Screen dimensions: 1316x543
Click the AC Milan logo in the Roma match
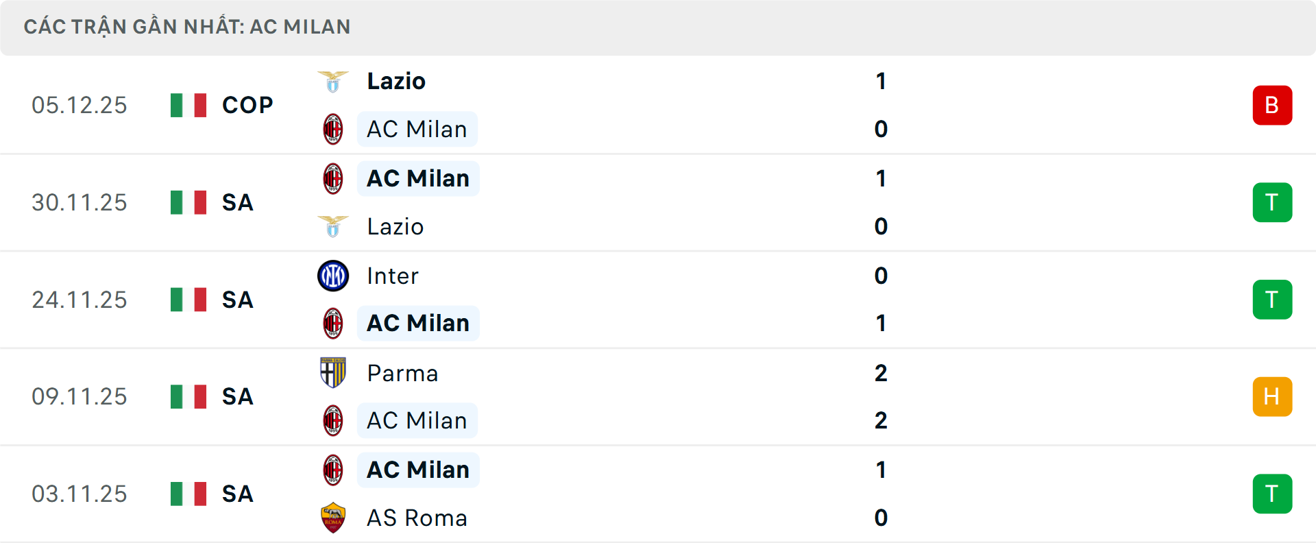(x=333, y=470)
